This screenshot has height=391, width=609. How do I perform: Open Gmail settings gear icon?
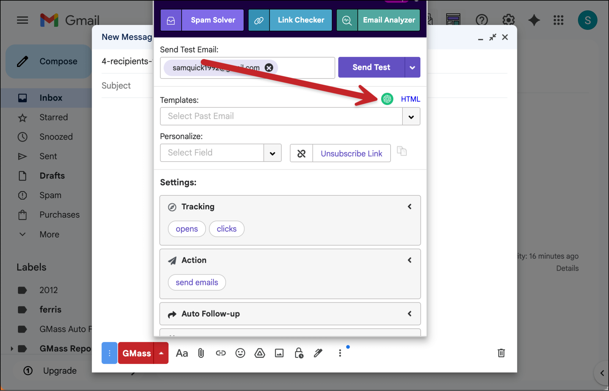point(508,20)
